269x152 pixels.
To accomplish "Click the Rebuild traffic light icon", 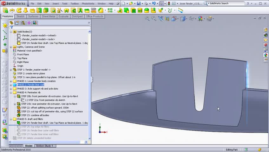I will [169, 3].
